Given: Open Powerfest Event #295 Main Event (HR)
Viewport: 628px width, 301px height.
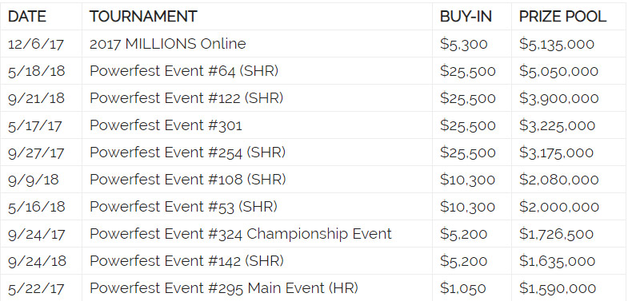Looking at the screenshot, I should [224, 288].
